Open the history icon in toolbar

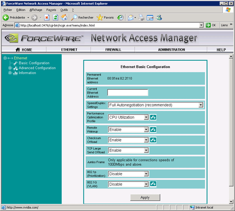(120, 18)
